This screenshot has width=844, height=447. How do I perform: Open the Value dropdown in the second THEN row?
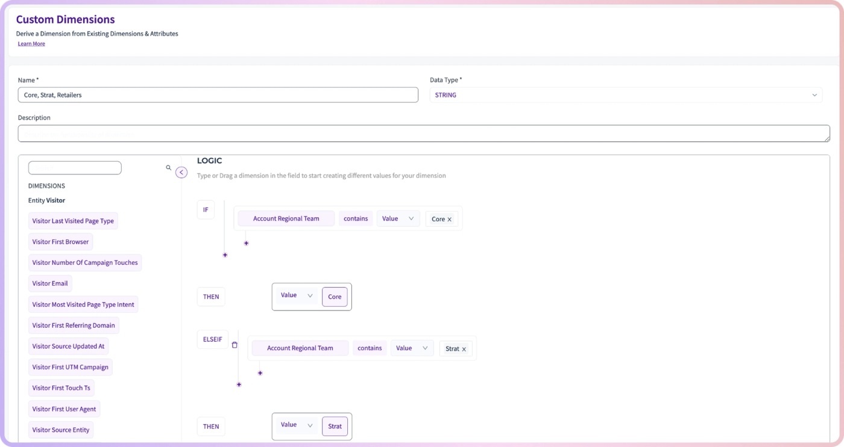[297, 425]
